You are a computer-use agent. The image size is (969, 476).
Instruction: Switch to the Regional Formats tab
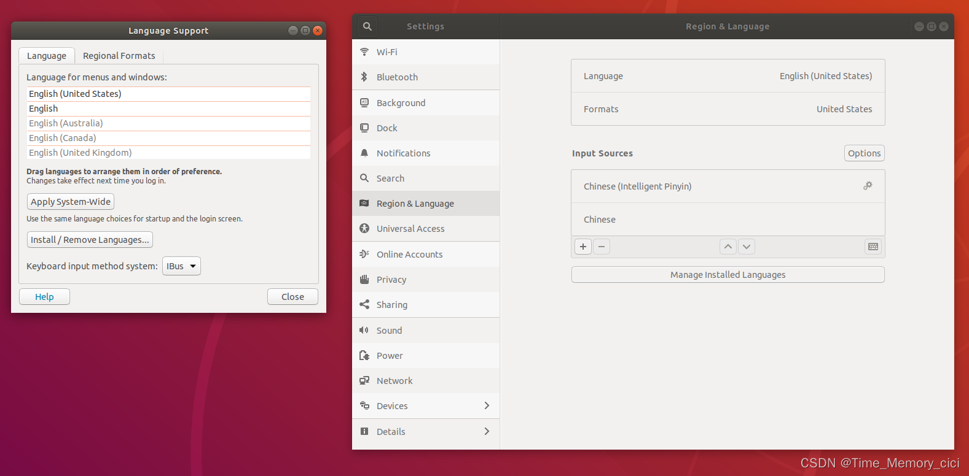119,56
